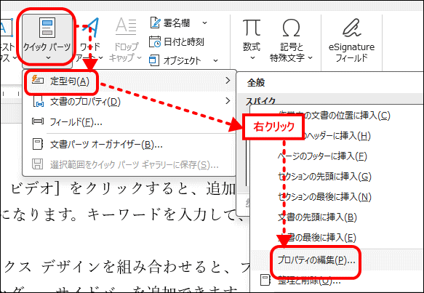Click the 全般 gallery heading
Viewport: 424px width, 293px height.
[x=256, y=83]
